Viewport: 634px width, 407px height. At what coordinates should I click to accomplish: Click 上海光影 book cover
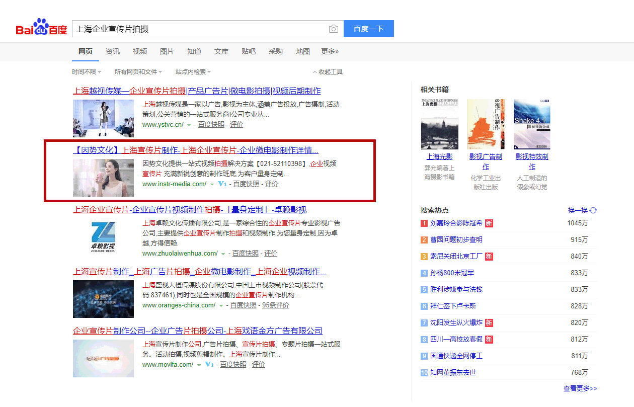(x=439, y=124)
